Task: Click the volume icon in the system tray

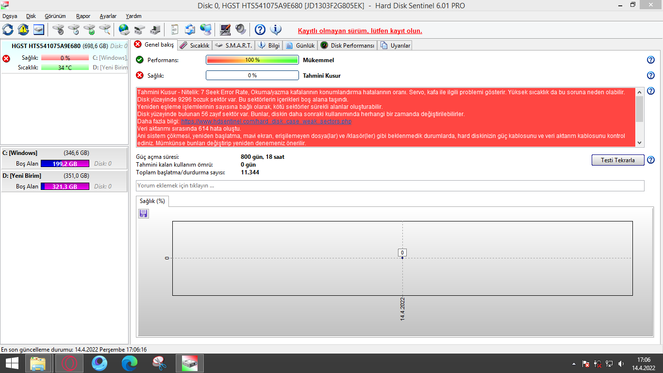Action: pos(621,363)
